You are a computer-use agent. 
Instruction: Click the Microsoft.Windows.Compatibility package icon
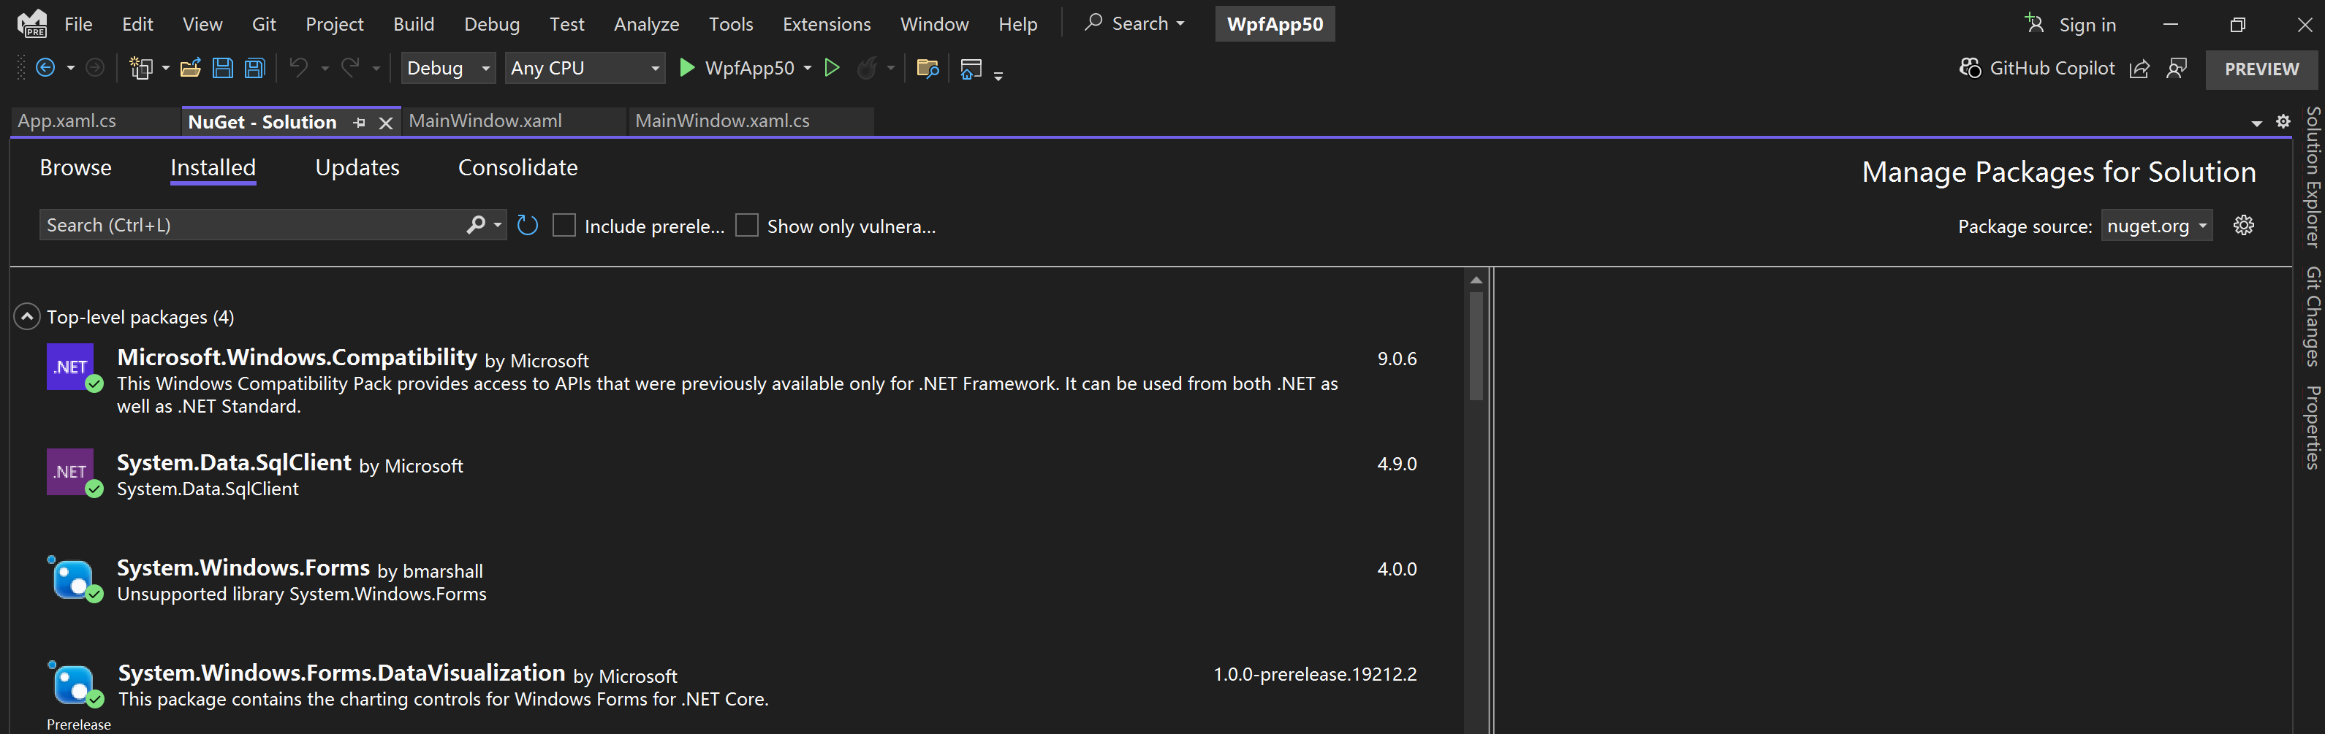pyautogui.click(x=70, y=366)
